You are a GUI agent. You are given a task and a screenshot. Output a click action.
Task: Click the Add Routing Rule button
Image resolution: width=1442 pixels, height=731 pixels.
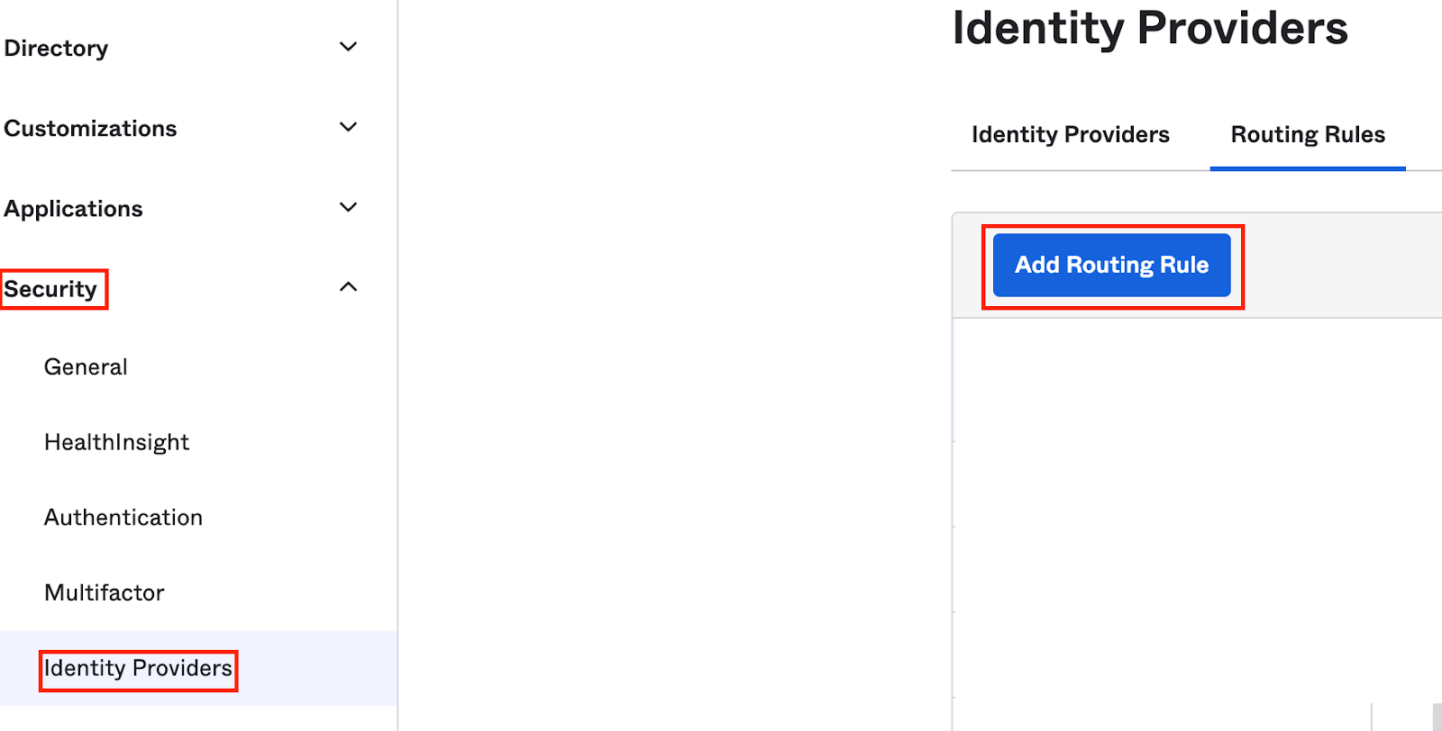click(x=1112, y=265)
